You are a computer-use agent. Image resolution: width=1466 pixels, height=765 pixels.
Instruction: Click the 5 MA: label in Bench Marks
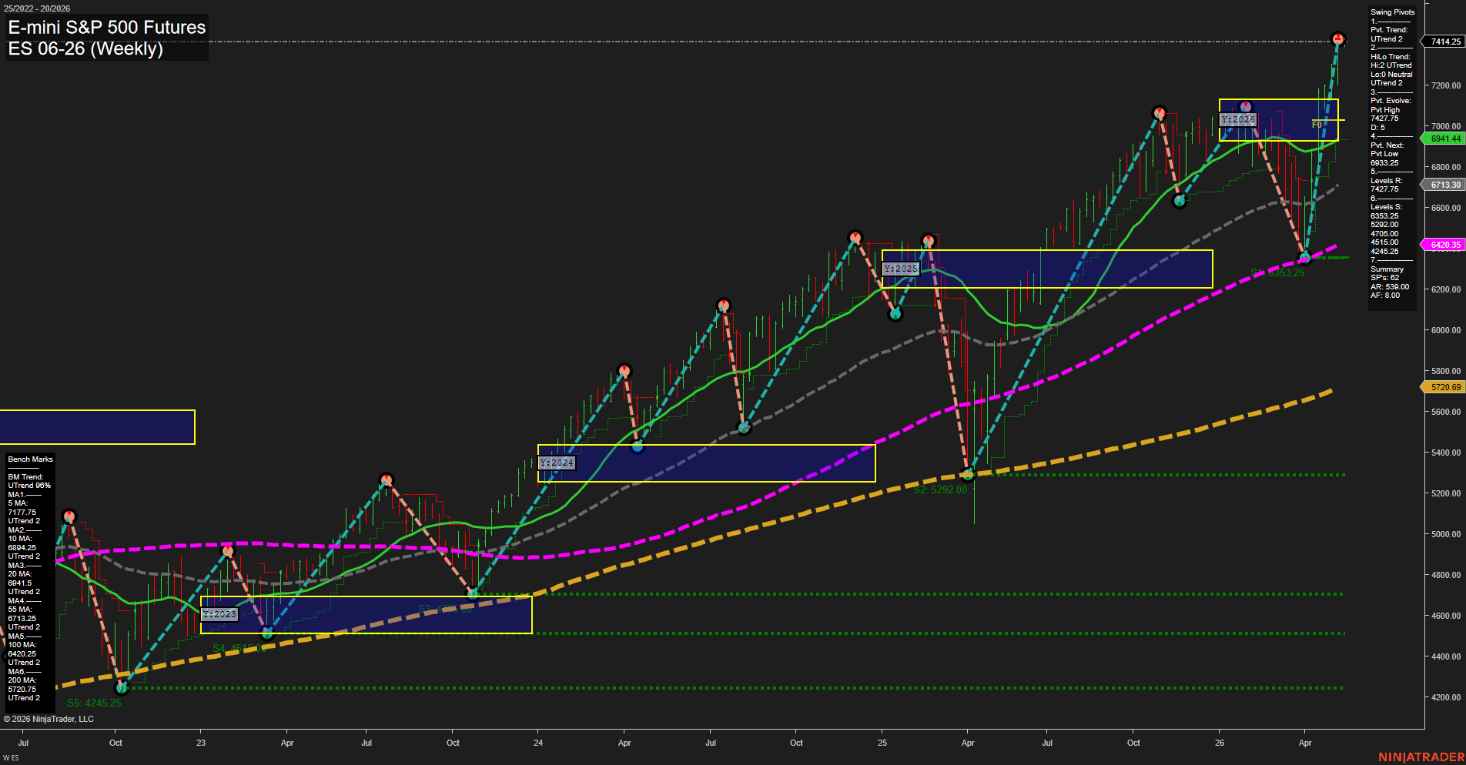(x=17, y=503)
